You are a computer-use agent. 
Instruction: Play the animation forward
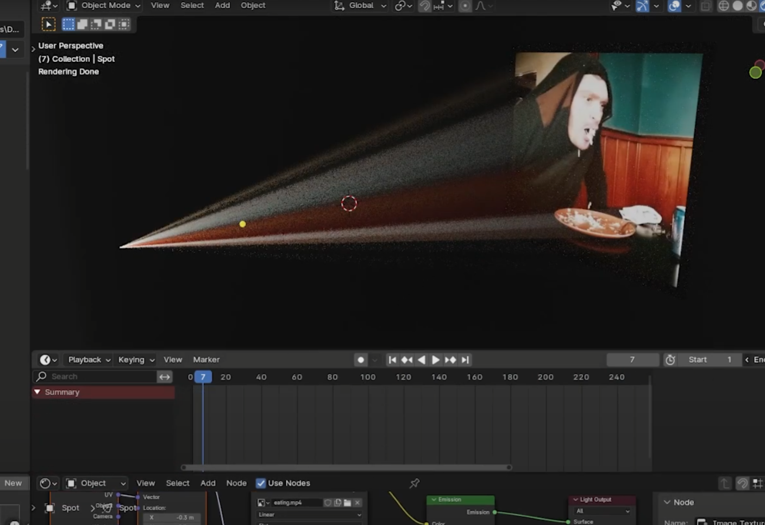tap(436, 359)
